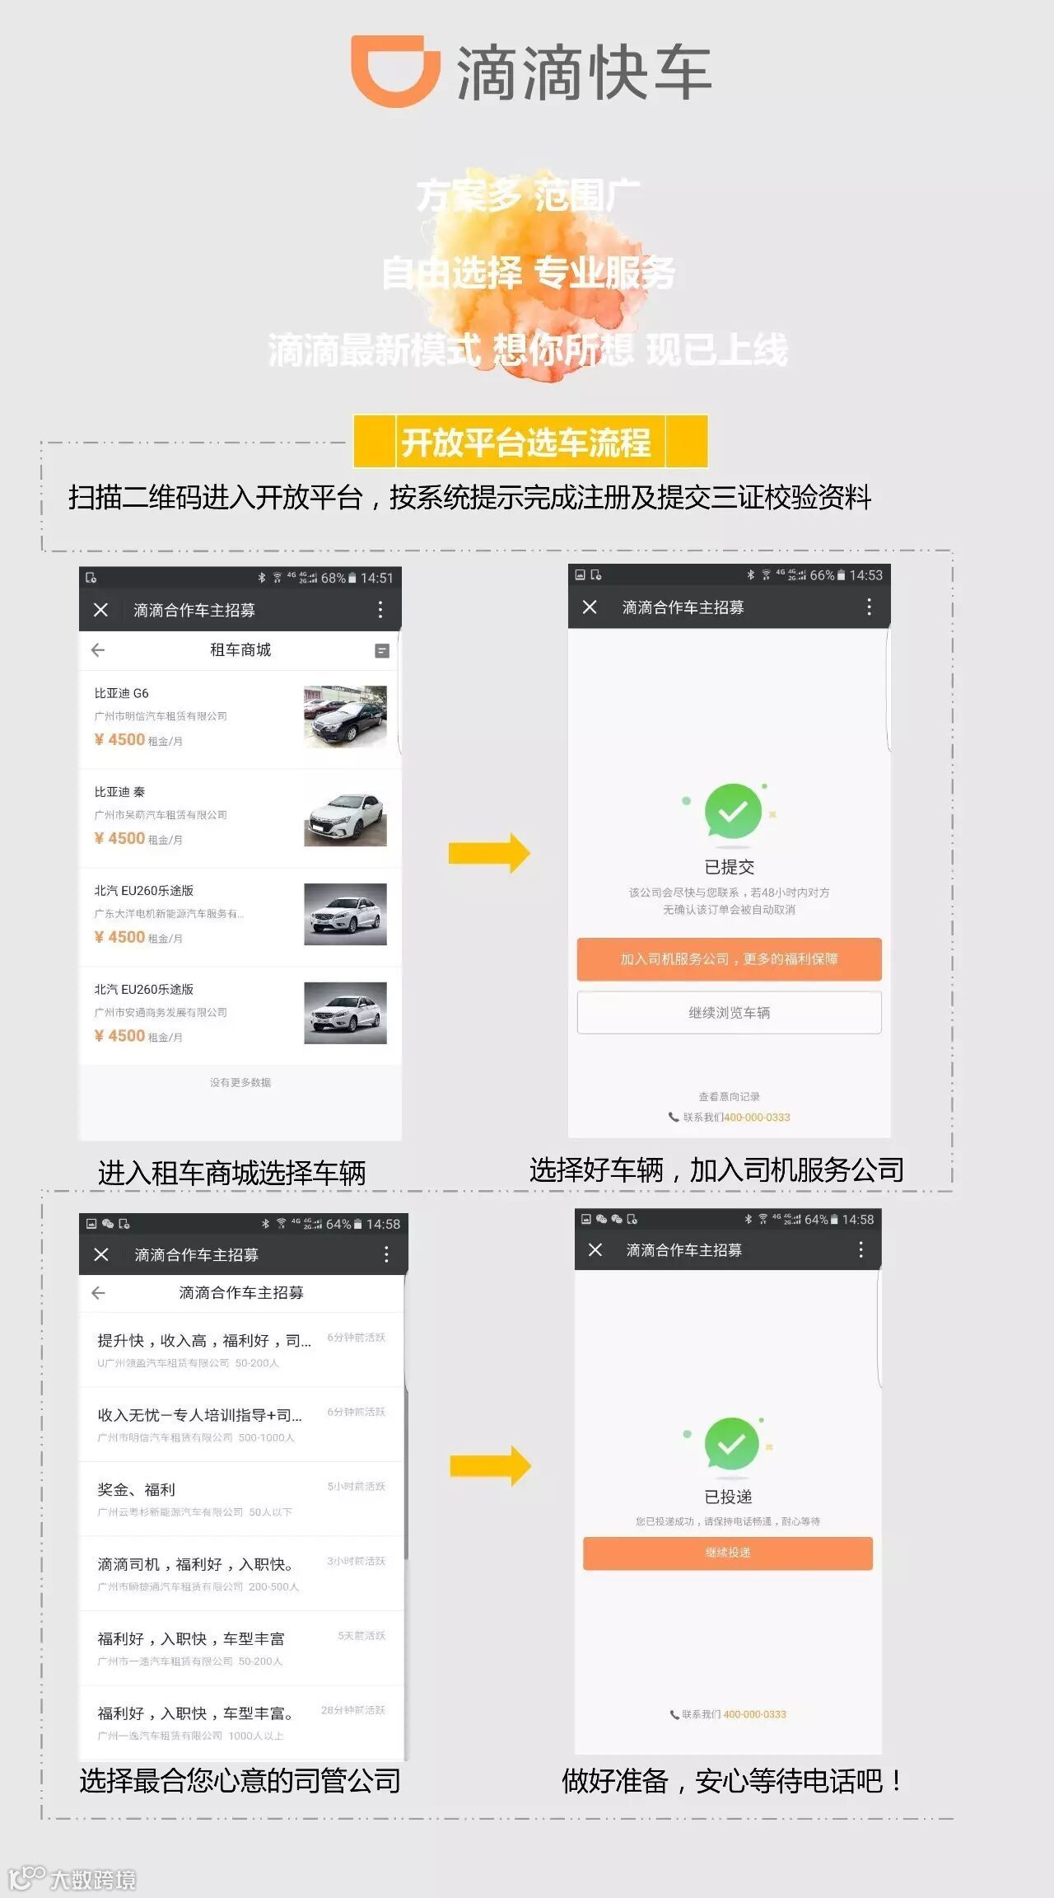Open first 北汽 EU260乐途版 car photo
The image size is (1054, 1898).
click(345, 914)
